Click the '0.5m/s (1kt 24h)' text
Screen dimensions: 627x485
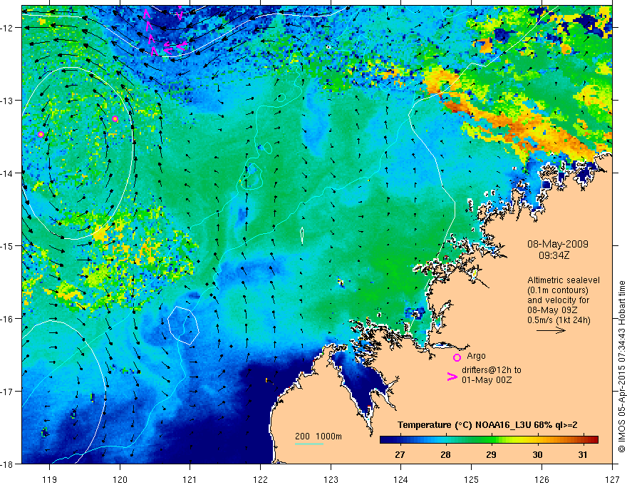[559, 320]
